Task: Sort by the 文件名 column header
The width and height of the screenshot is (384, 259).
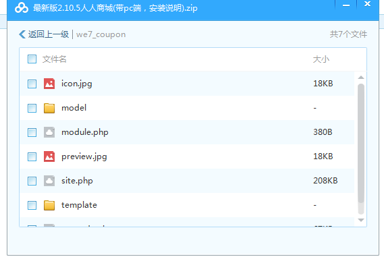Action: pyautogui.click(x=55, y=59)
